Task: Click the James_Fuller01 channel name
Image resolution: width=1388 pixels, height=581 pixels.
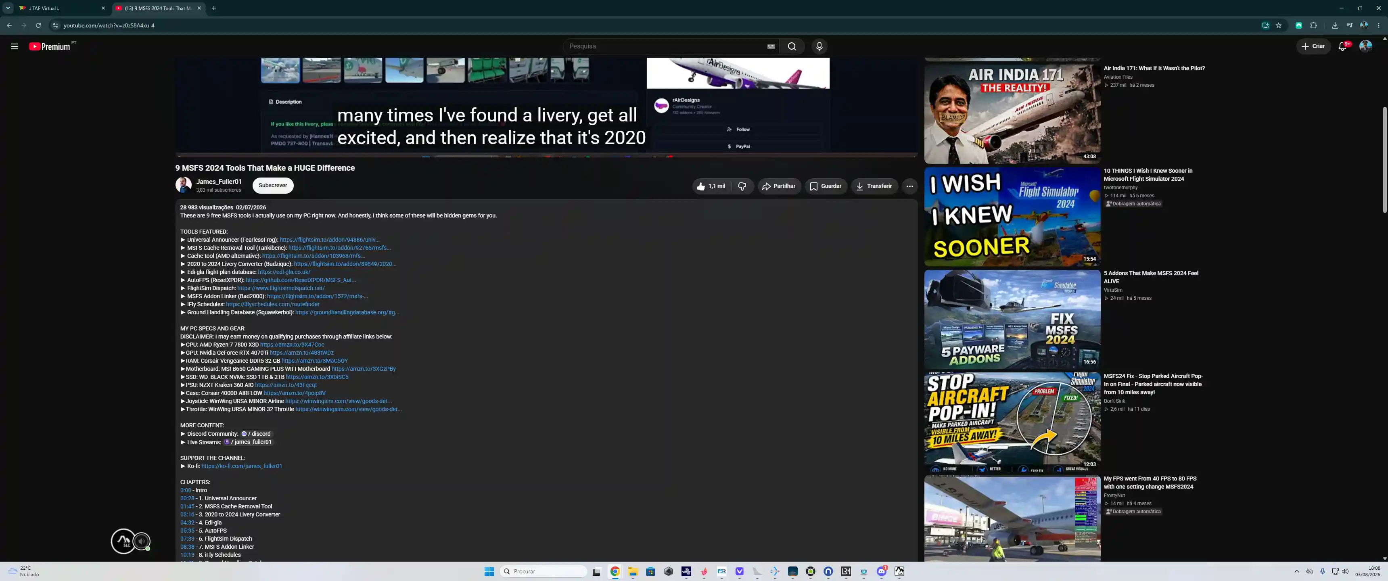Action: tap(219, 182)
